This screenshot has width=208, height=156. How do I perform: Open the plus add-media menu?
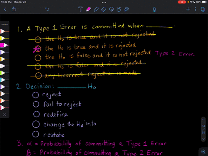pyautogui.click(x=188, y=9)
